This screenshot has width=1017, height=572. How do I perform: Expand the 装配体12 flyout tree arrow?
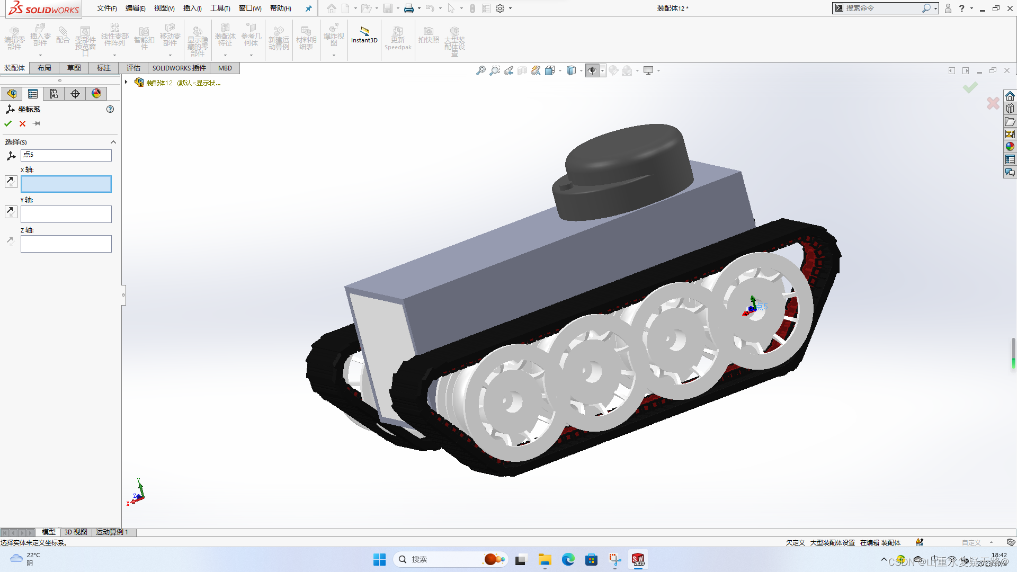pos(126,82)
